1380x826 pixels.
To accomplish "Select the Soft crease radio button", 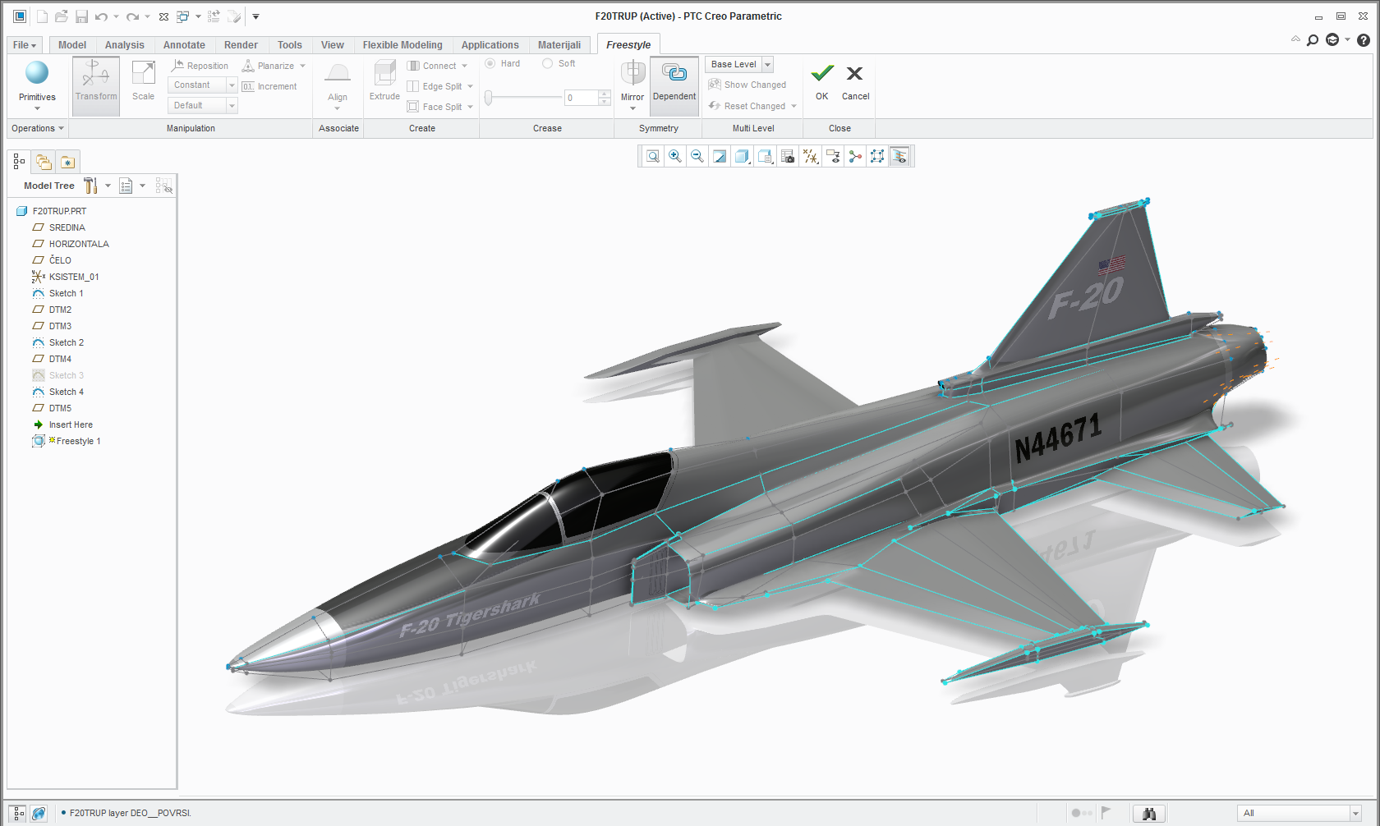I will pos(547,63).
